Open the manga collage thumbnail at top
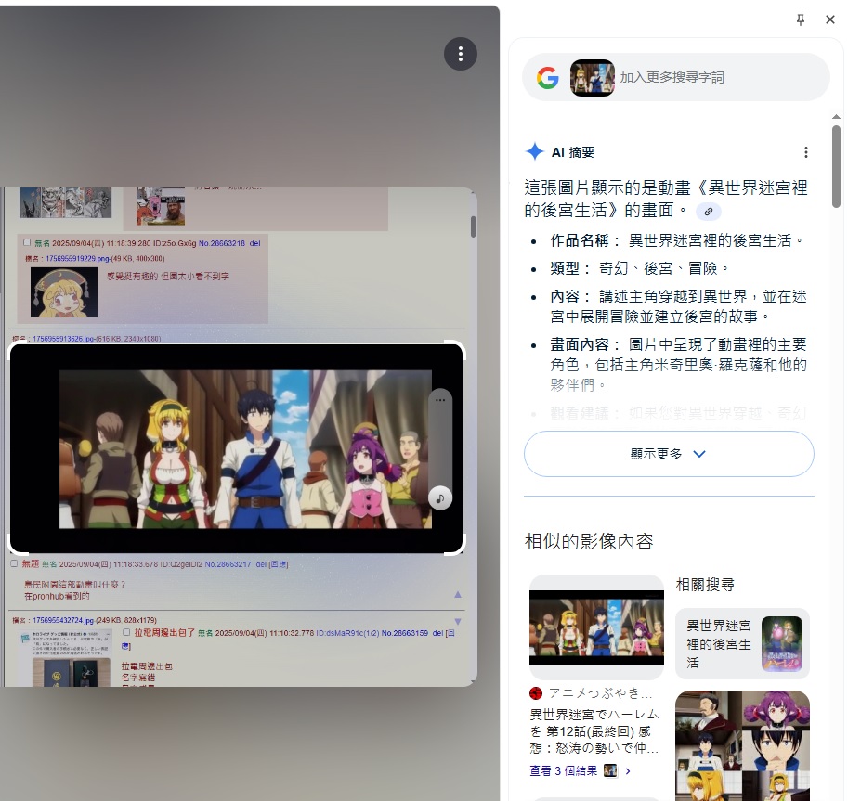Image resolution: width=848 pixels, height=801 pixels. pyautogui.click(x=65, y=202)
